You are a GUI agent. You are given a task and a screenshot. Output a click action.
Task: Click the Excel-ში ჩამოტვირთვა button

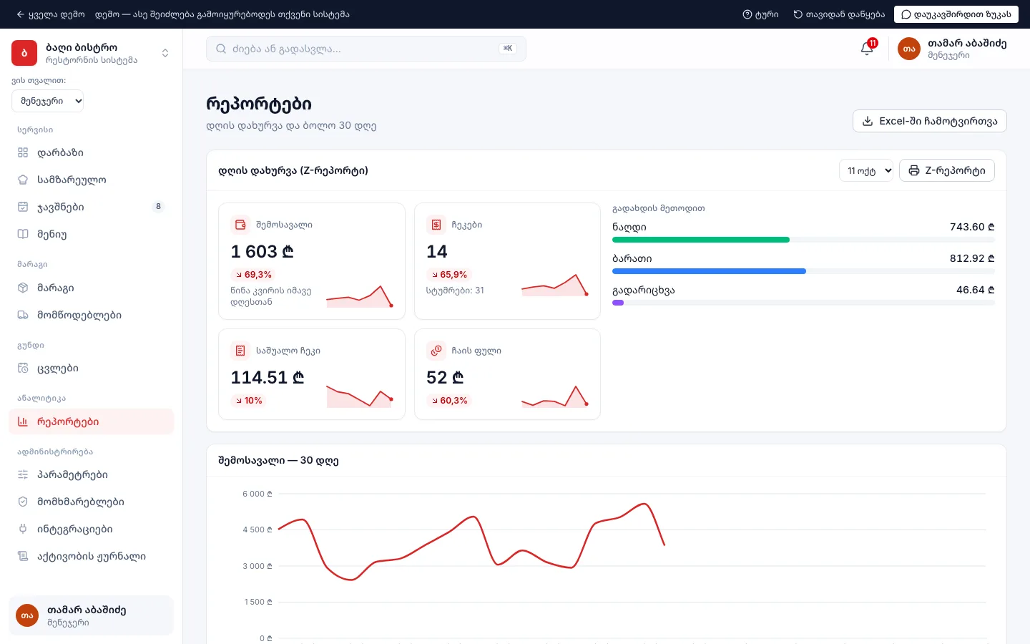pos(930,121)
